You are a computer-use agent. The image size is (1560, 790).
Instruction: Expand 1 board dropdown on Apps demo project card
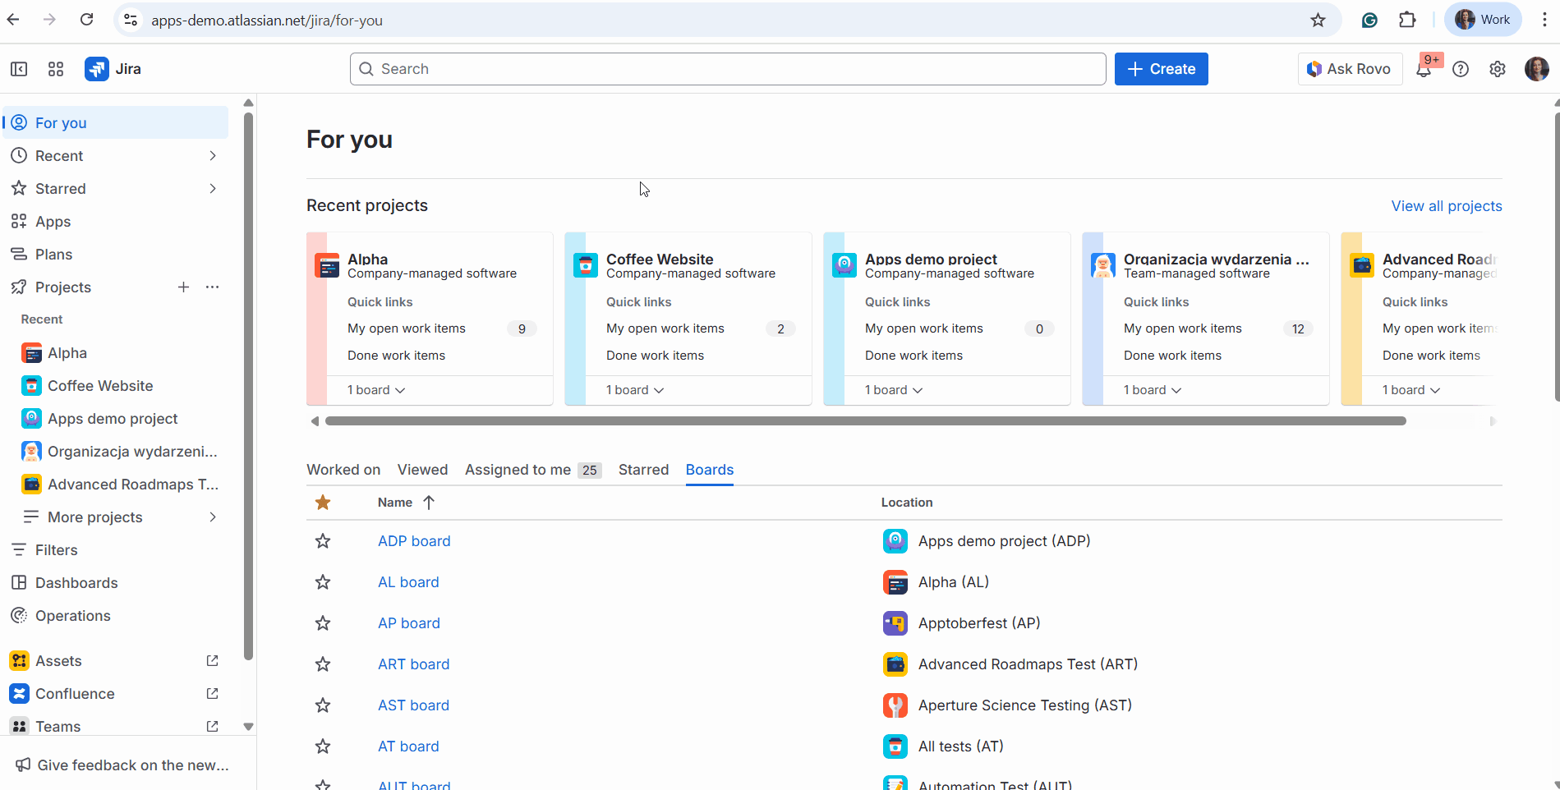tap(894, 390)
